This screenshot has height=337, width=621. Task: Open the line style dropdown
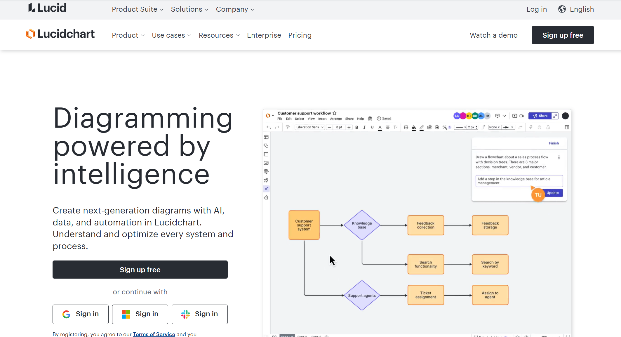coord(461,127)
